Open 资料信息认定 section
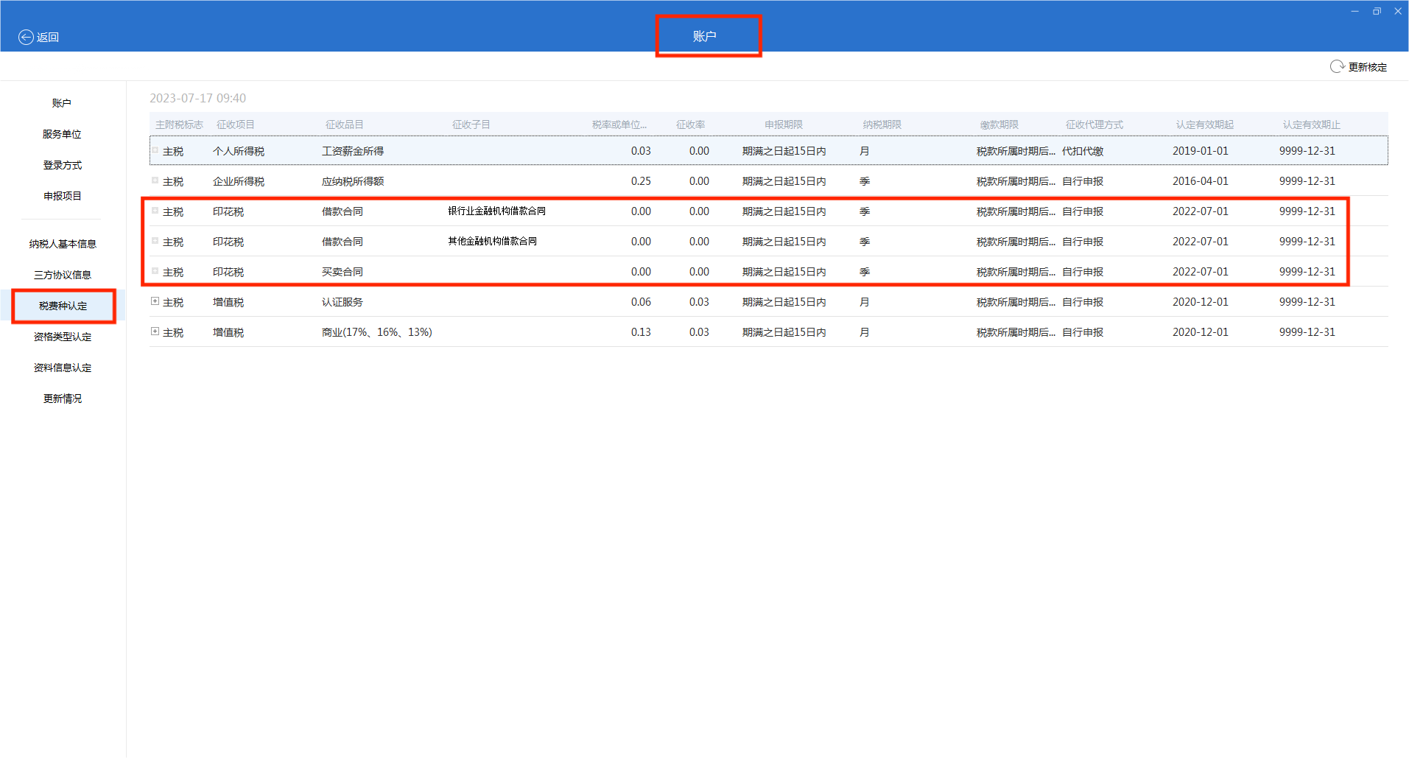 click(x=62, y=368)
